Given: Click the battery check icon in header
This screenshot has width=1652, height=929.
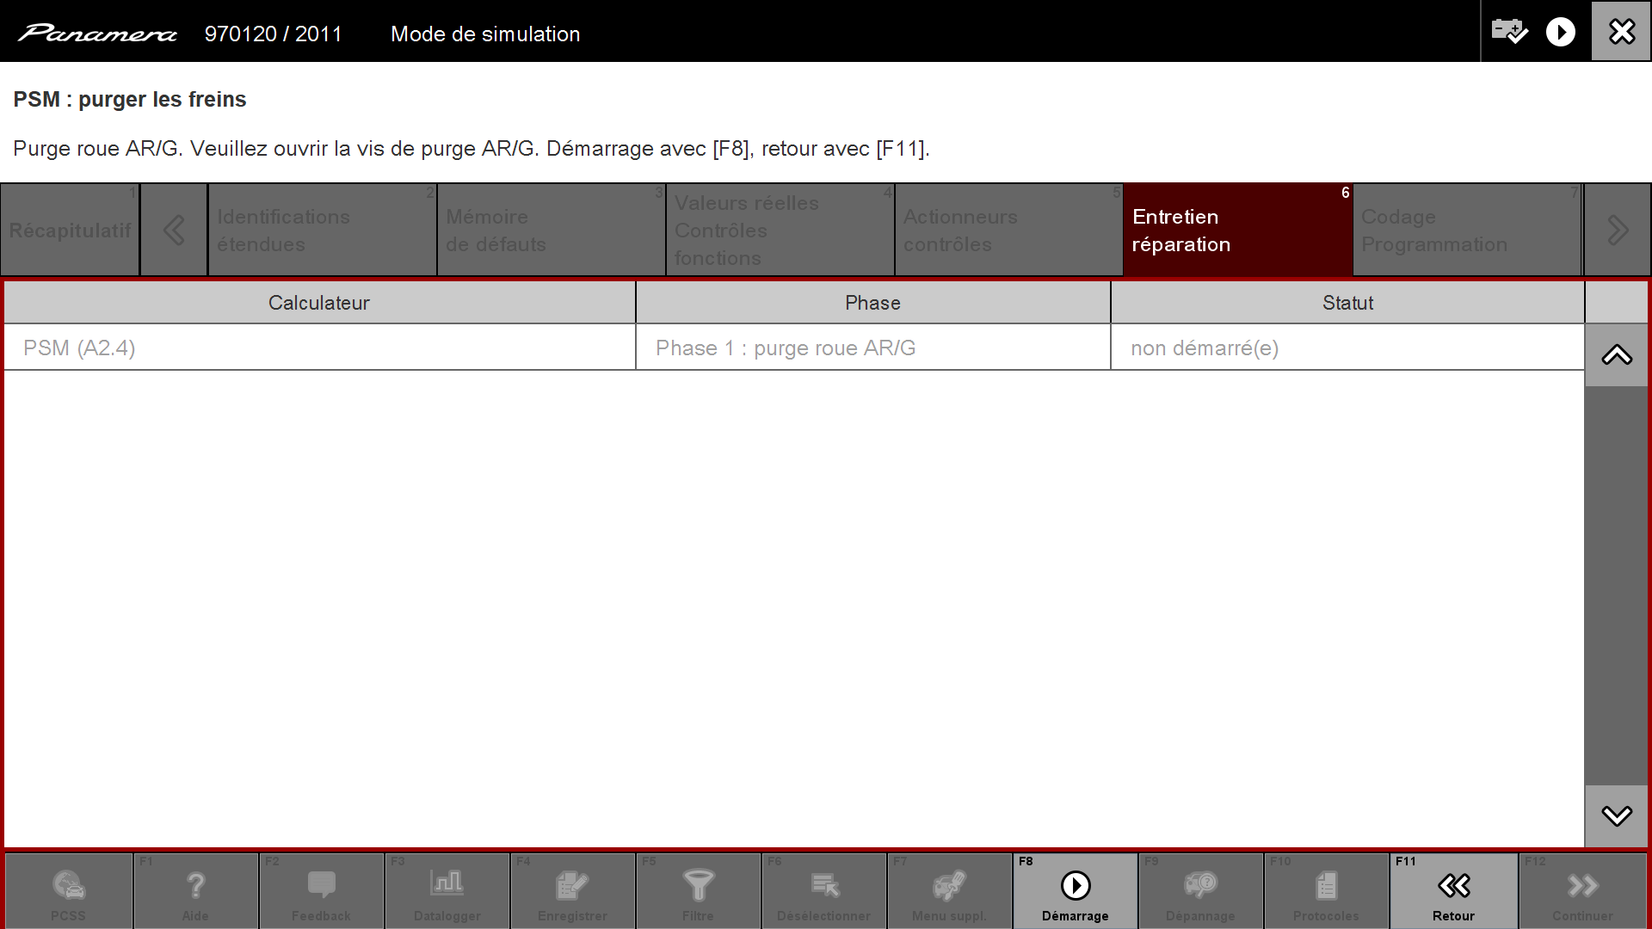Looking at the screenshot, I should [x=1509, y=32].
